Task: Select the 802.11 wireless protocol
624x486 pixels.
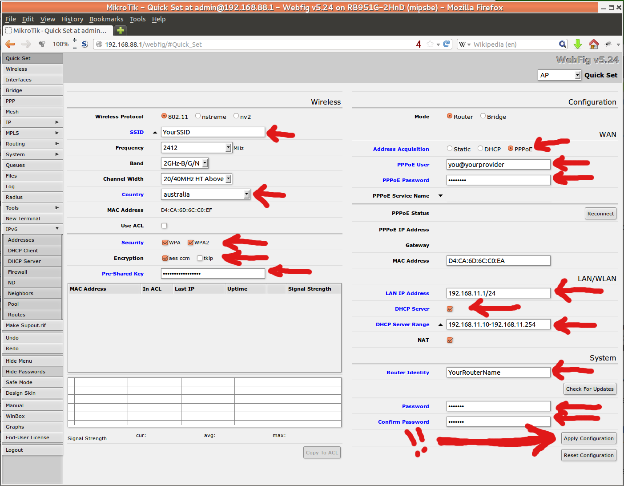Action: pyautogui.click(x=164, y=116)
